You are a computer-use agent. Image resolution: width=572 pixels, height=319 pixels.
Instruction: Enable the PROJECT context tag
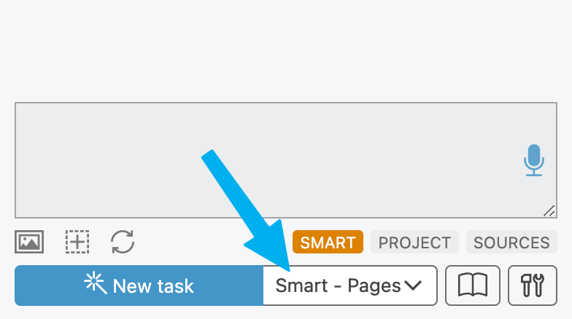point(414,242)
